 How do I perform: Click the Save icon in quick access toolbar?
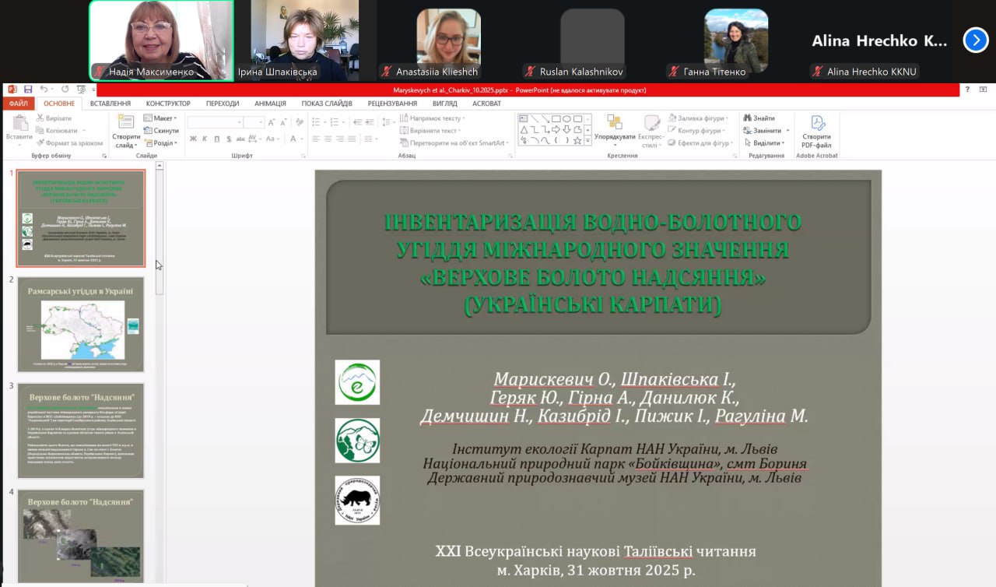click(28, 90)
